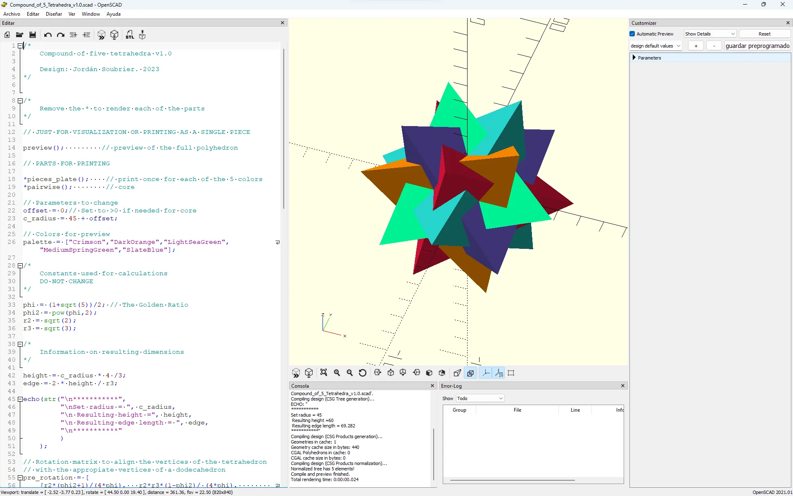Switch to perspective projection view

point(457,373)
